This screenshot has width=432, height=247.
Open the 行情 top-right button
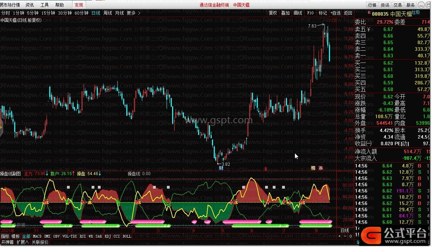pyautogui.click(x=372, y=5)
